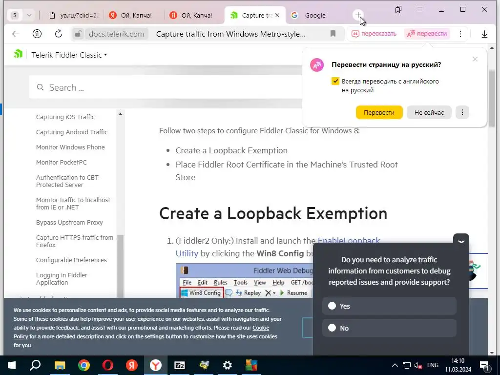Open Opera from the taskbar
The height and width of the screenshot is (375, 500).
[108, 365]
